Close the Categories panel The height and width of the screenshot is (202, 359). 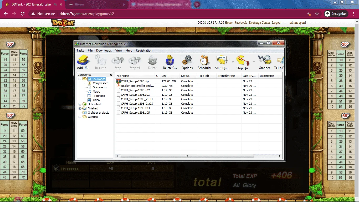111,75
